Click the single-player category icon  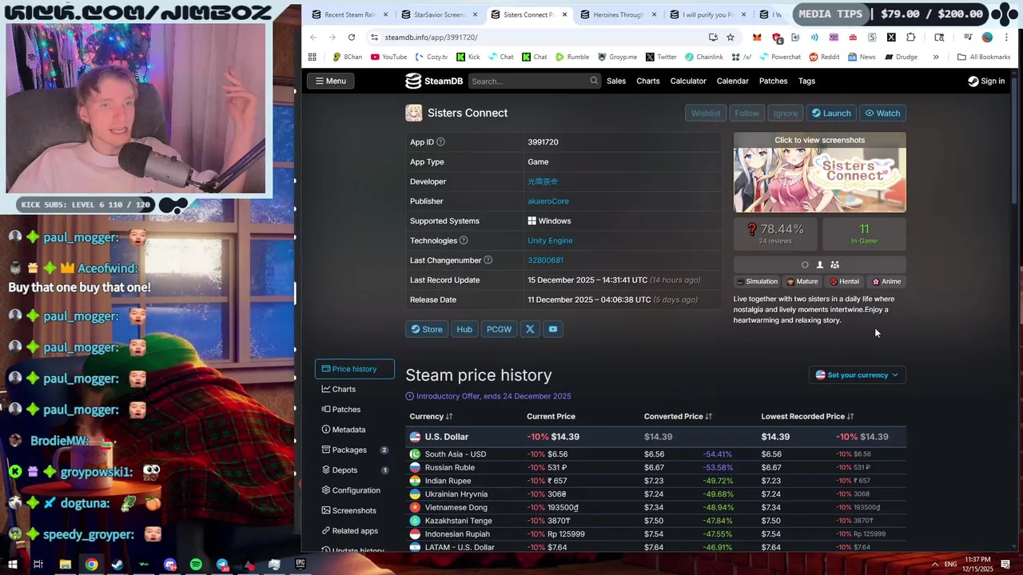819,264
